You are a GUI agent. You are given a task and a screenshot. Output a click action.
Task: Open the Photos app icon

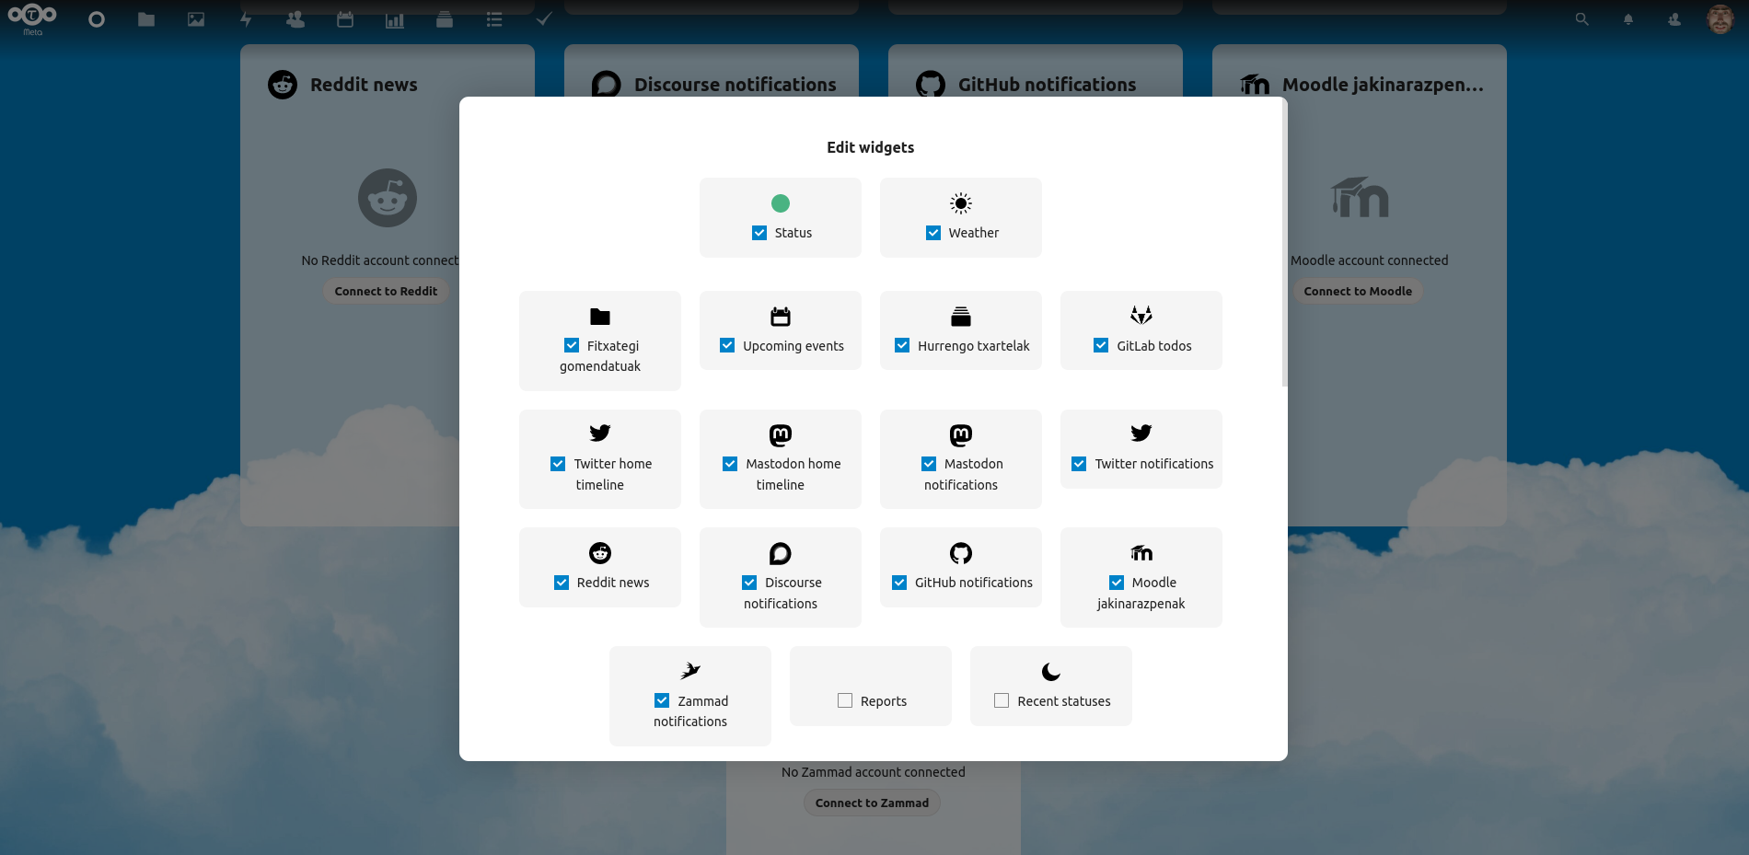(196, 19)
